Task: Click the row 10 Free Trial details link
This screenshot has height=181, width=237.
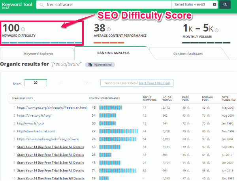Action: (51, 178)
